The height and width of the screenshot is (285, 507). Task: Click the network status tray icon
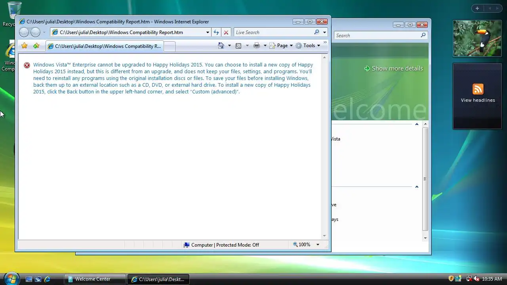click(x=469, y=279)
